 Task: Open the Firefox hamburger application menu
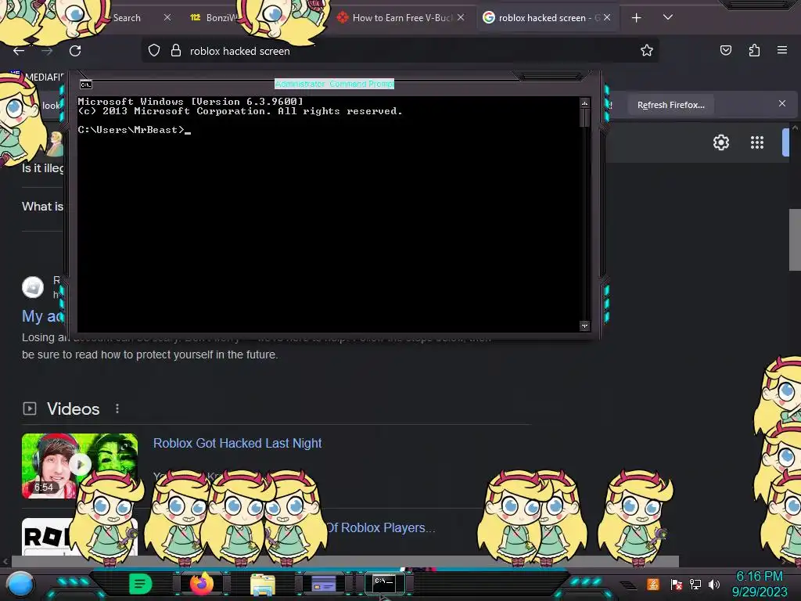coord(782,50)
